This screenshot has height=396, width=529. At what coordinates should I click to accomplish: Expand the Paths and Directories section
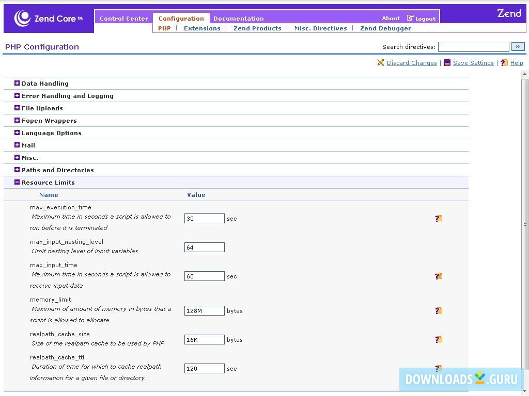(x=17, y=170)
